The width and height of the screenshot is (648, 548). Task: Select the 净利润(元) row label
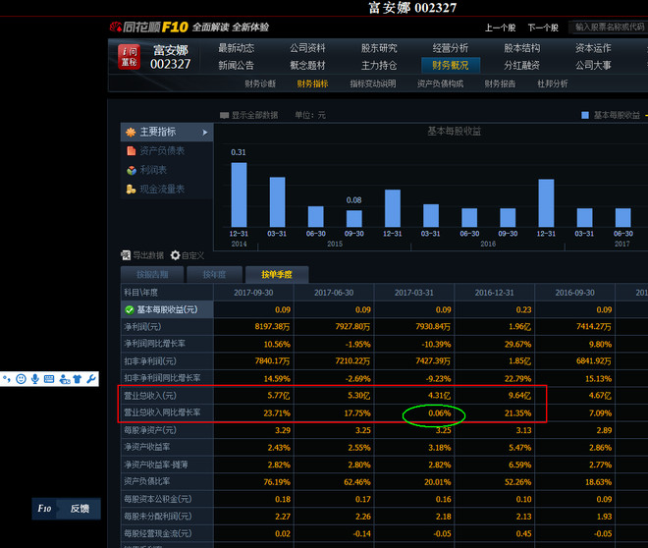(142, 327)
